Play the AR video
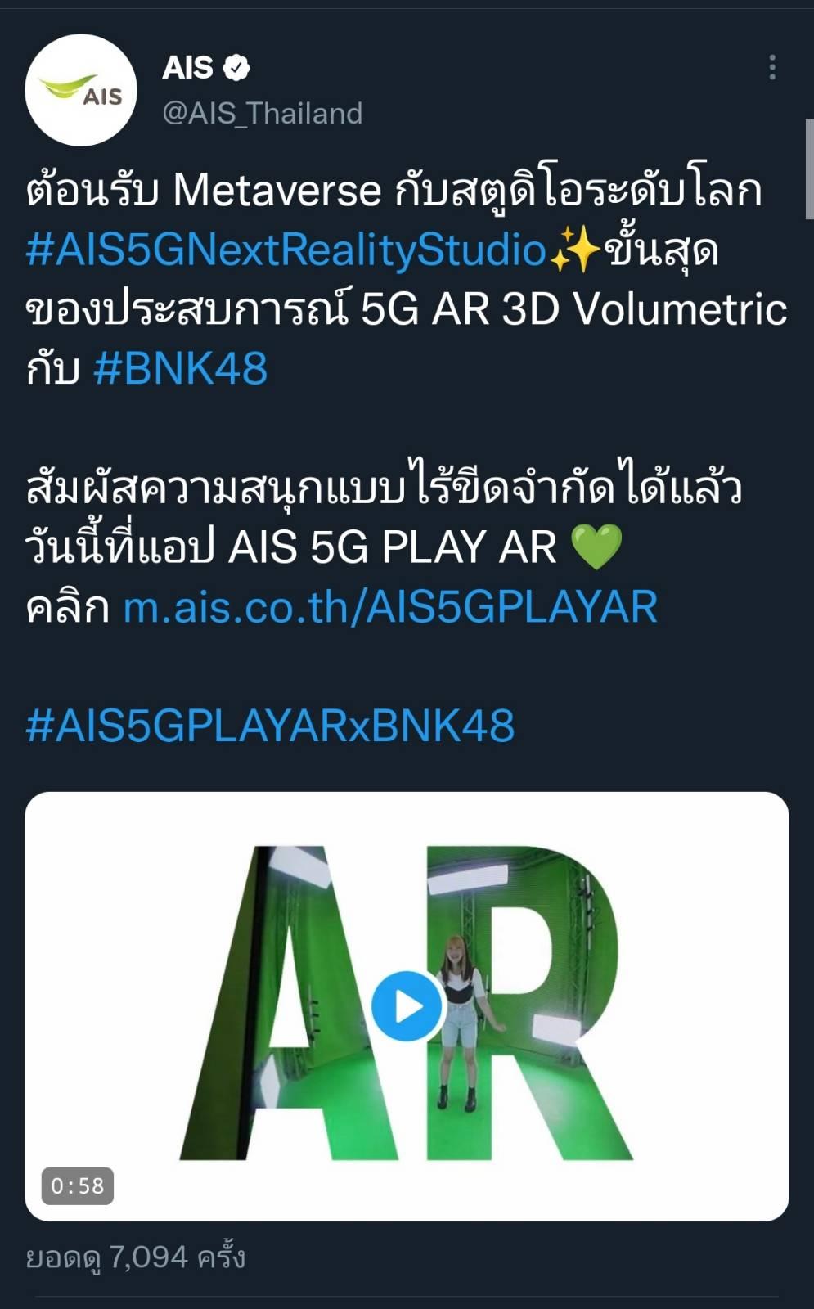814x1309 pixels. coord(407,1006)
